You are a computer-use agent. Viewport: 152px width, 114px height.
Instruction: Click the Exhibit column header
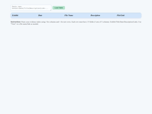pos(24,15)
